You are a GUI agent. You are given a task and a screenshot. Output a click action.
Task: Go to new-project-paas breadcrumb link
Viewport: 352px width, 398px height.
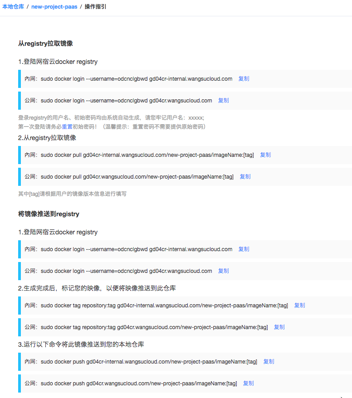pos(54,7)
